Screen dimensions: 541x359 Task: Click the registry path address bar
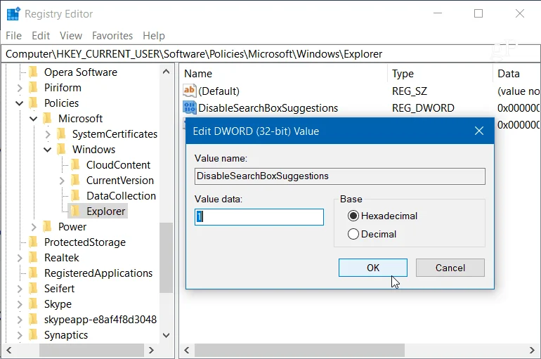(270, 54)
